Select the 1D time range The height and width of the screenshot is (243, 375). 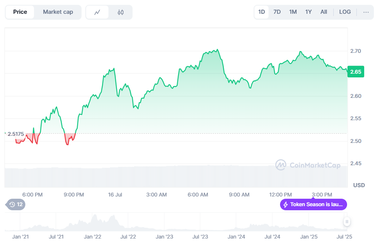tap(261, 12)
